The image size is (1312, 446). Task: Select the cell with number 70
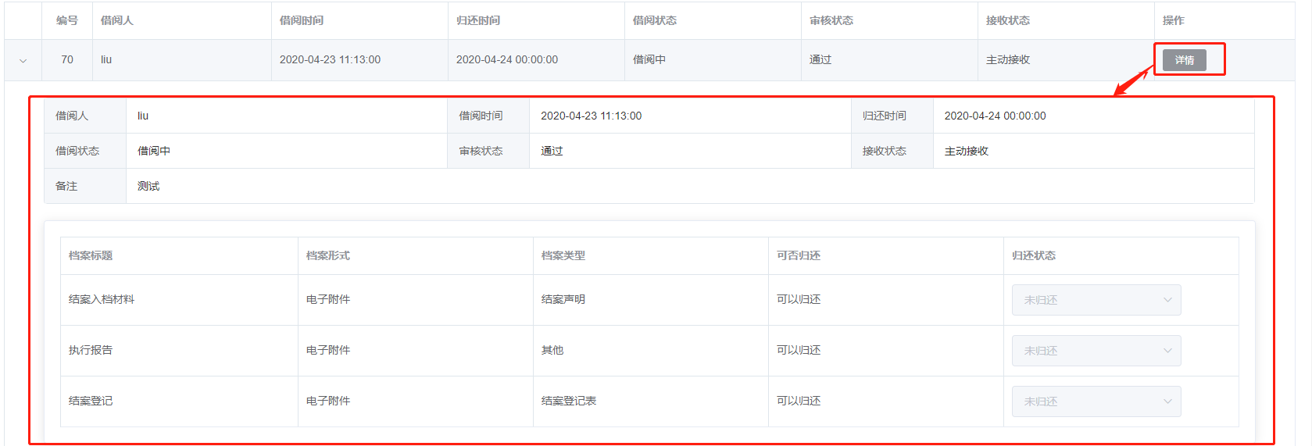67,59
